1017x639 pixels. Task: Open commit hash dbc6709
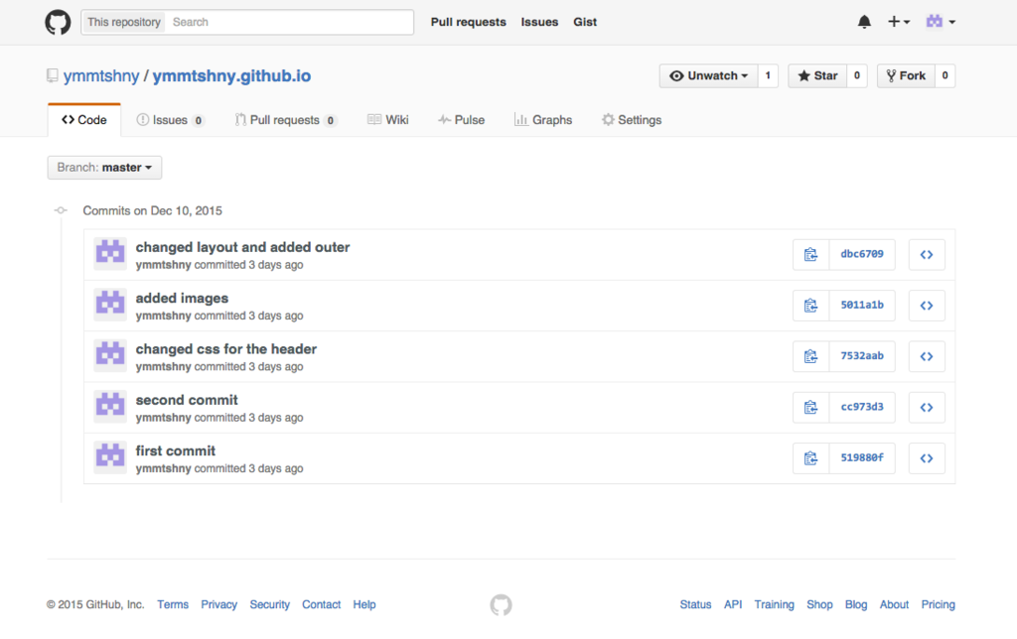tap(862, 255)
